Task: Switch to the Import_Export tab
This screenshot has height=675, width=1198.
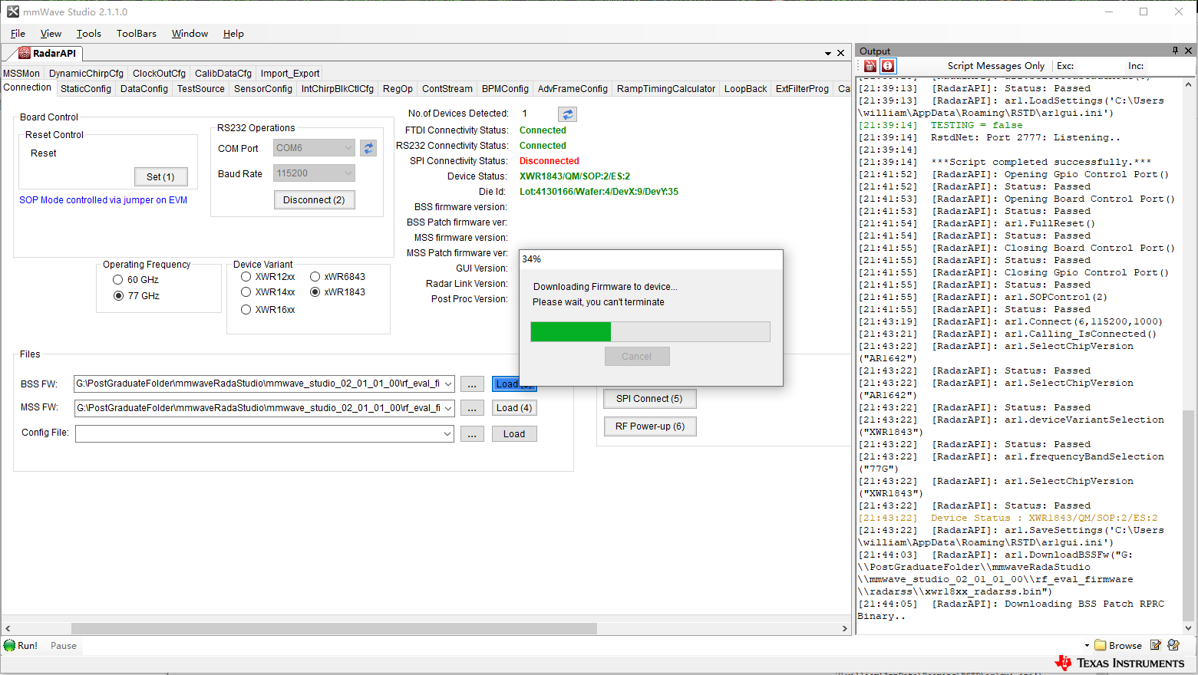Action: [x=290, y=74]
